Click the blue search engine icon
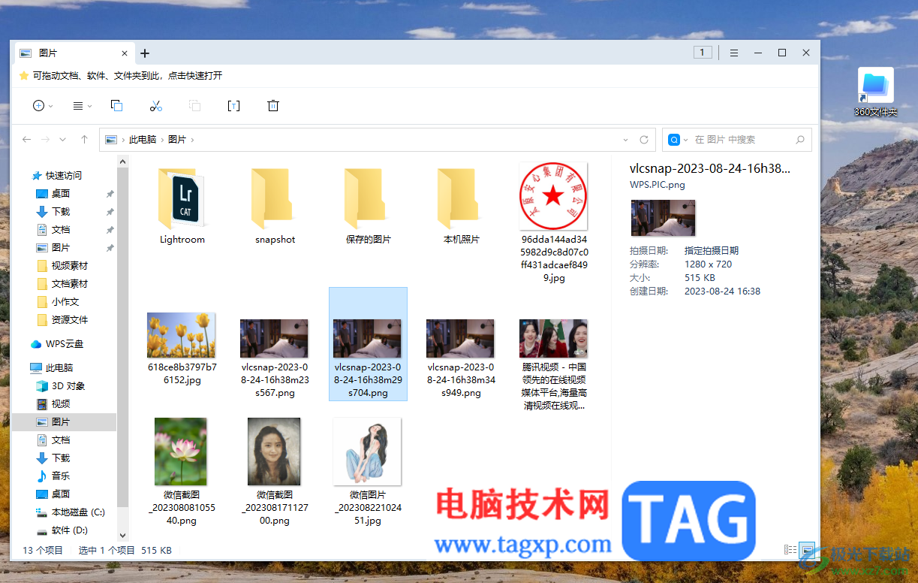The image size is (918, 583). click(x=674, y=140)
